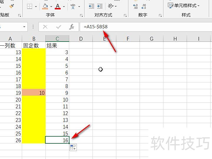Select column E header
Screen dimensions: 212x159
[104, 39]
